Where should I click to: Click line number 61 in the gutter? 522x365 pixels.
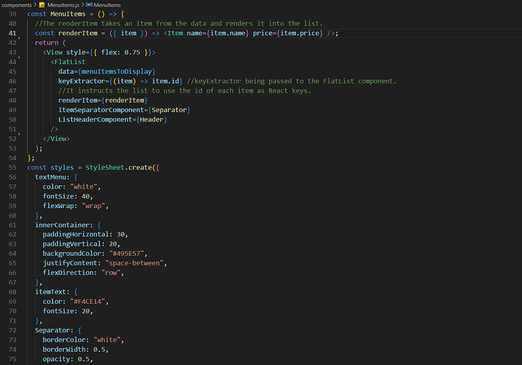point(13,225)
